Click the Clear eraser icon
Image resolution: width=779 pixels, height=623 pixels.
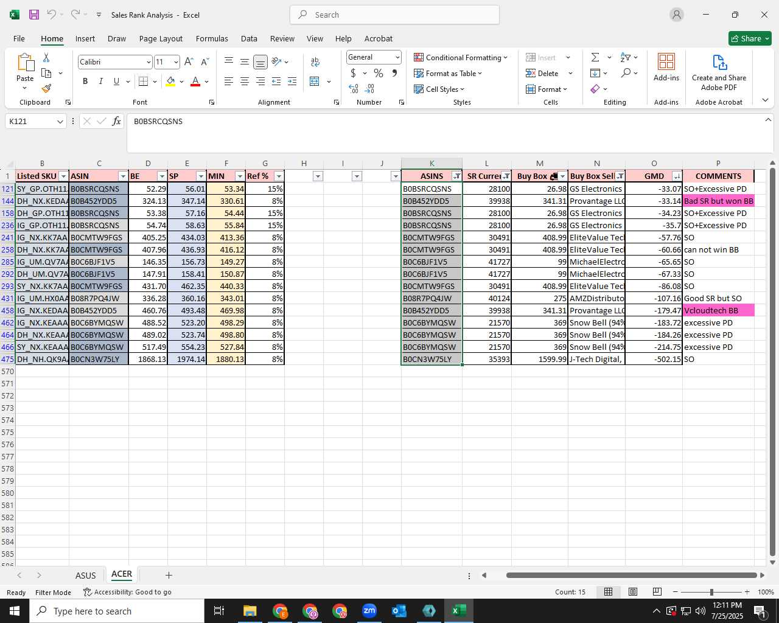(x=595, y=89)
